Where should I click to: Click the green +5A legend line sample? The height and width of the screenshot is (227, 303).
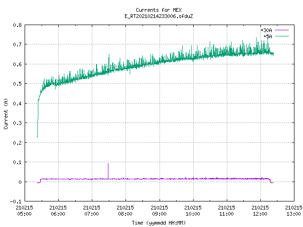coord(282,36)
